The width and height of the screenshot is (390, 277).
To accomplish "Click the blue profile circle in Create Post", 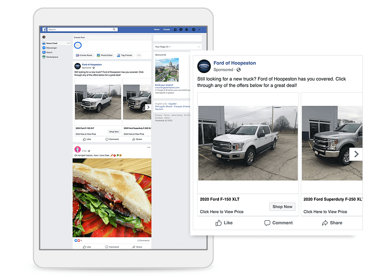I will 78,45.
